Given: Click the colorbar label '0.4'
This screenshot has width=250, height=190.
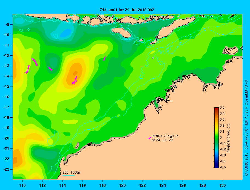Looking at the screenshot, I should click(x=222, y=114).
